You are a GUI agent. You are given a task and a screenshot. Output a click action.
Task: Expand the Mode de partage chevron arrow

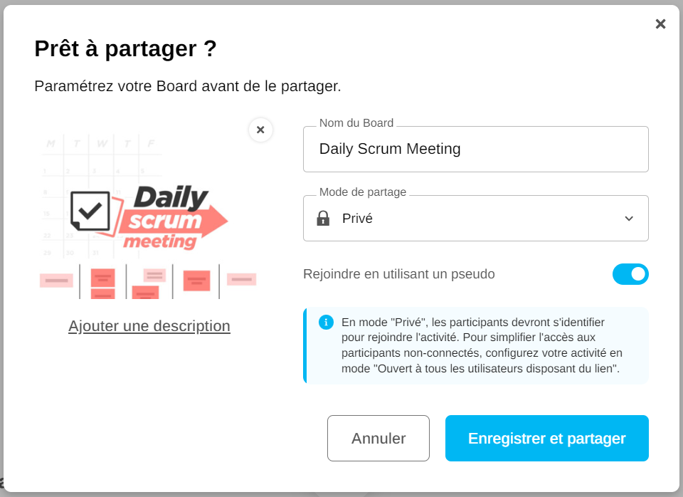(629, 219)
